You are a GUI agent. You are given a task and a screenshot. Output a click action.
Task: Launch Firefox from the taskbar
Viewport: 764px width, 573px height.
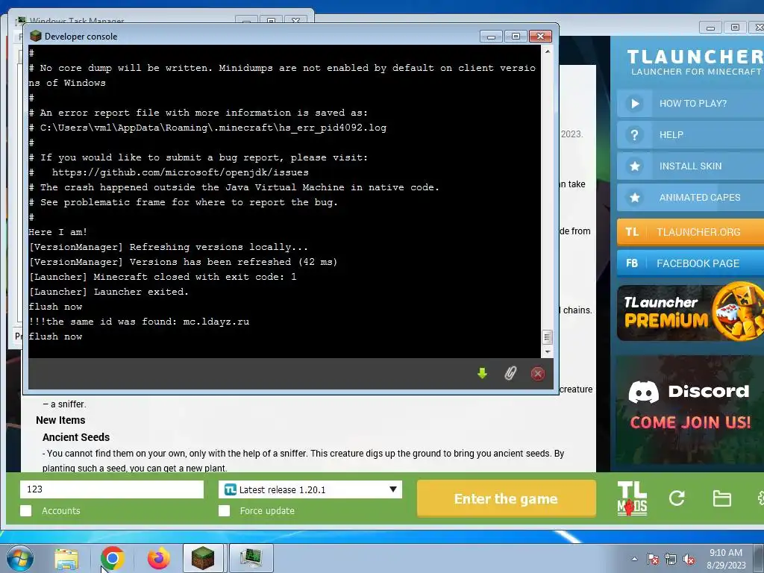159,558
